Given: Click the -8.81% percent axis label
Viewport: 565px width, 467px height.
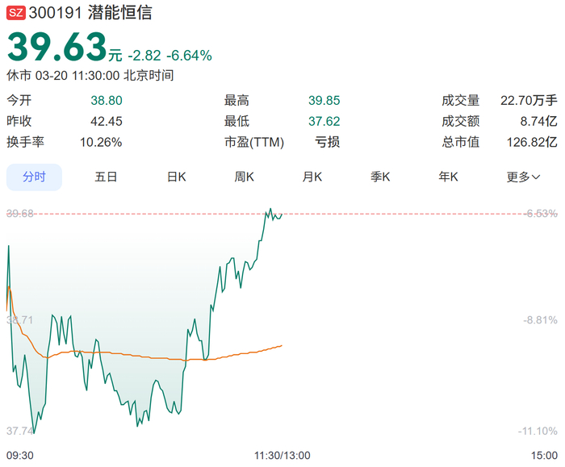Looking at the screenshot, I should tap(541, 319).
